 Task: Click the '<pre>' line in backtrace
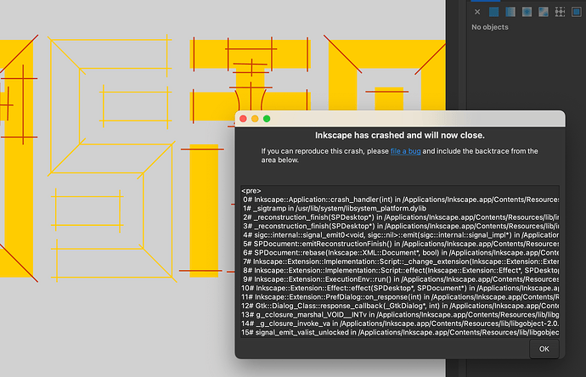(x=251, y=190)
